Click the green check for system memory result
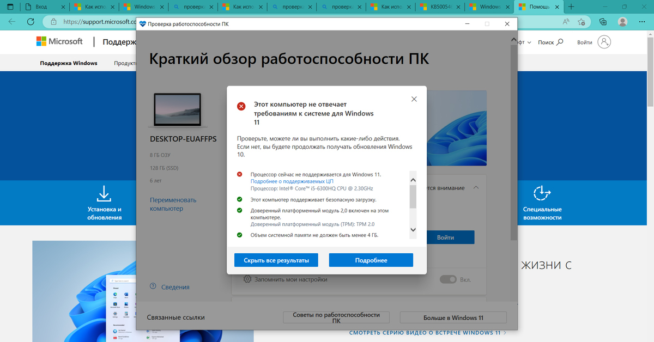 (240, 235)
